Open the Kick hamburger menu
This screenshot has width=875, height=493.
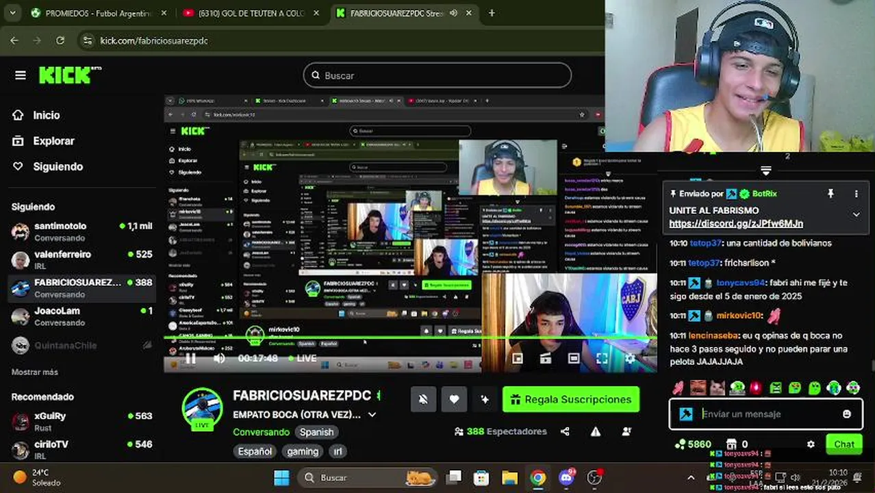pyautogui.click(x=21, y=75)
